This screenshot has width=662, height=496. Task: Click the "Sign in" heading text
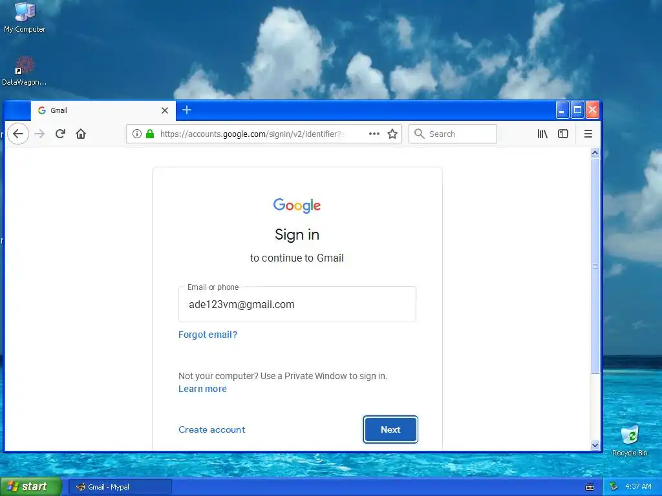point(297,234)
